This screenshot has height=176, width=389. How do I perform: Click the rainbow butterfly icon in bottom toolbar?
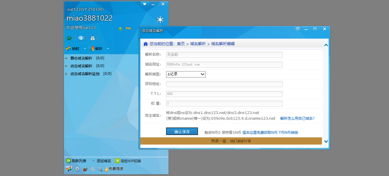pyautogui.click(x=69, y=169)
